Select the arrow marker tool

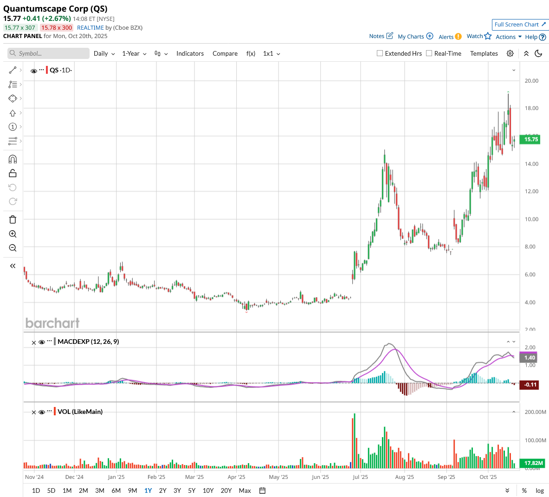coord(13,113)
